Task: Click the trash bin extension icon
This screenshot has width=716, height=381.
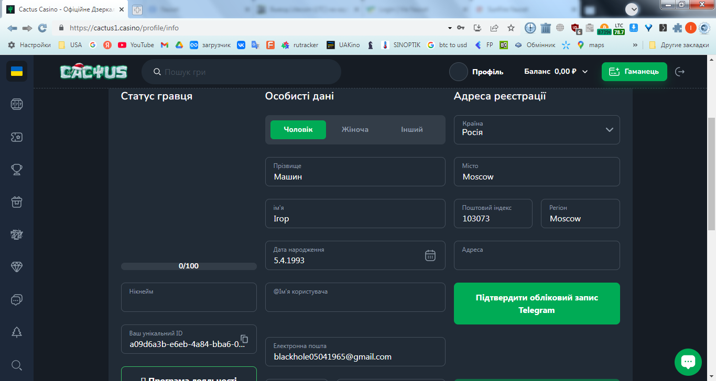Action: pyautogui.click(x=546, y=28)
